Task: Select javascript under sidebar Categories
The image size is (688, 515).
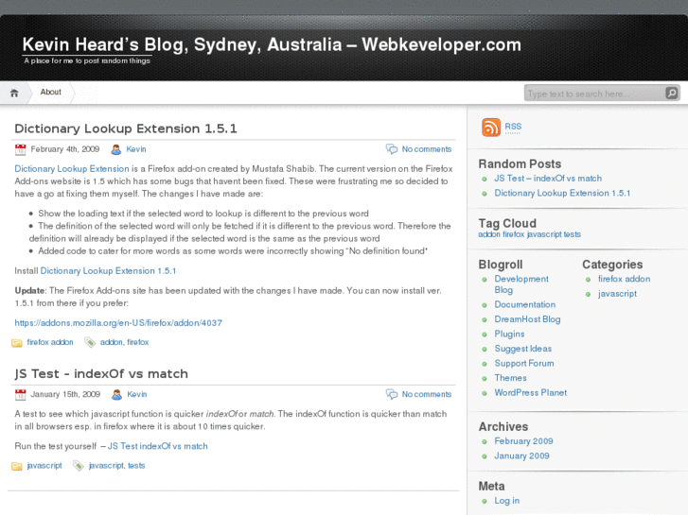Action: click(x=617, y=294)
